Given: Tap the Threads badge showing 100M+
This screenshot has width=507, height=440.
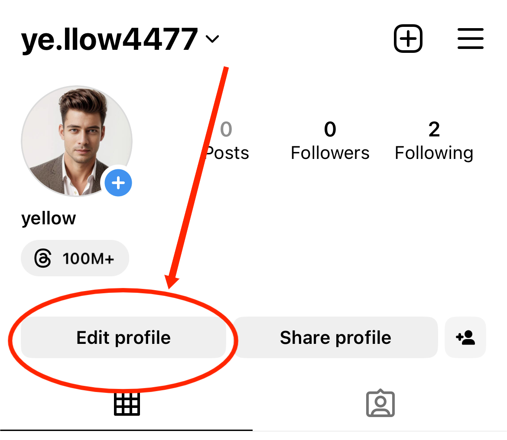Looking at the screenshot, I should pyautogui.click(x=75, y=258).
